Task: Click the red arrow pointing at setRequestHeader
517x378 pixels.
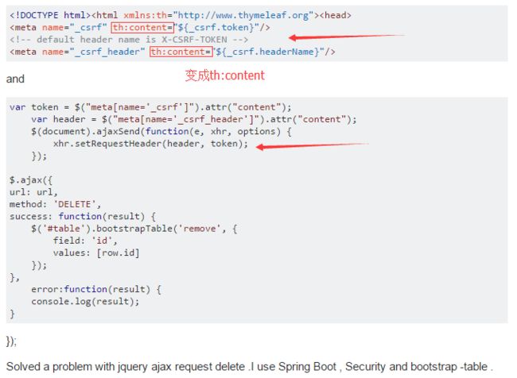Action: 312,146
